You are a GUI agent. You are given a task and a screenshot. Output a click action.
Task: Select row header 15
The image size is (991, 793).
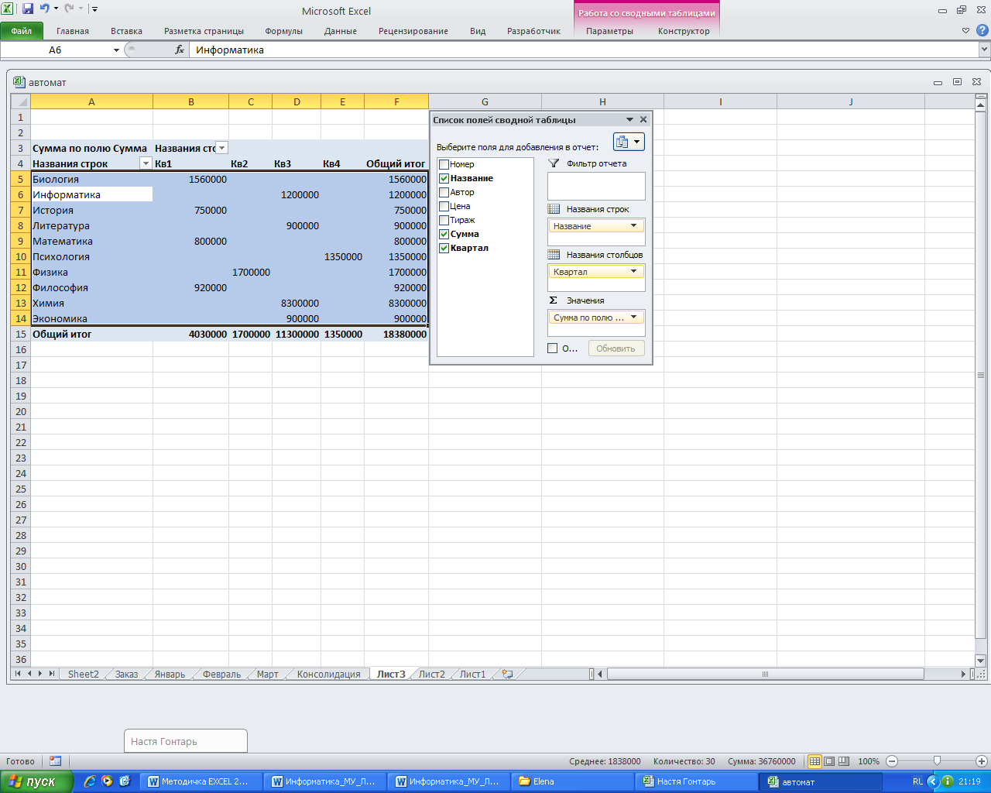(21, 334)
